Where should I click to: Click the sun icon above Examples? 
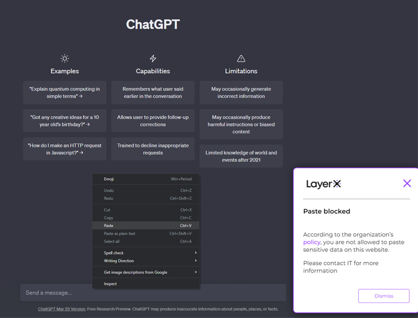coord(64,58)
